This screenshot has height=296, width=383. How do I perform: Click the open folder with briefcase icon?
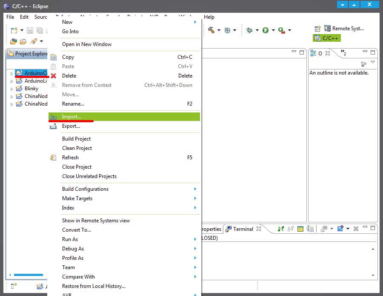pyautogui.click(x=23, y=42)
